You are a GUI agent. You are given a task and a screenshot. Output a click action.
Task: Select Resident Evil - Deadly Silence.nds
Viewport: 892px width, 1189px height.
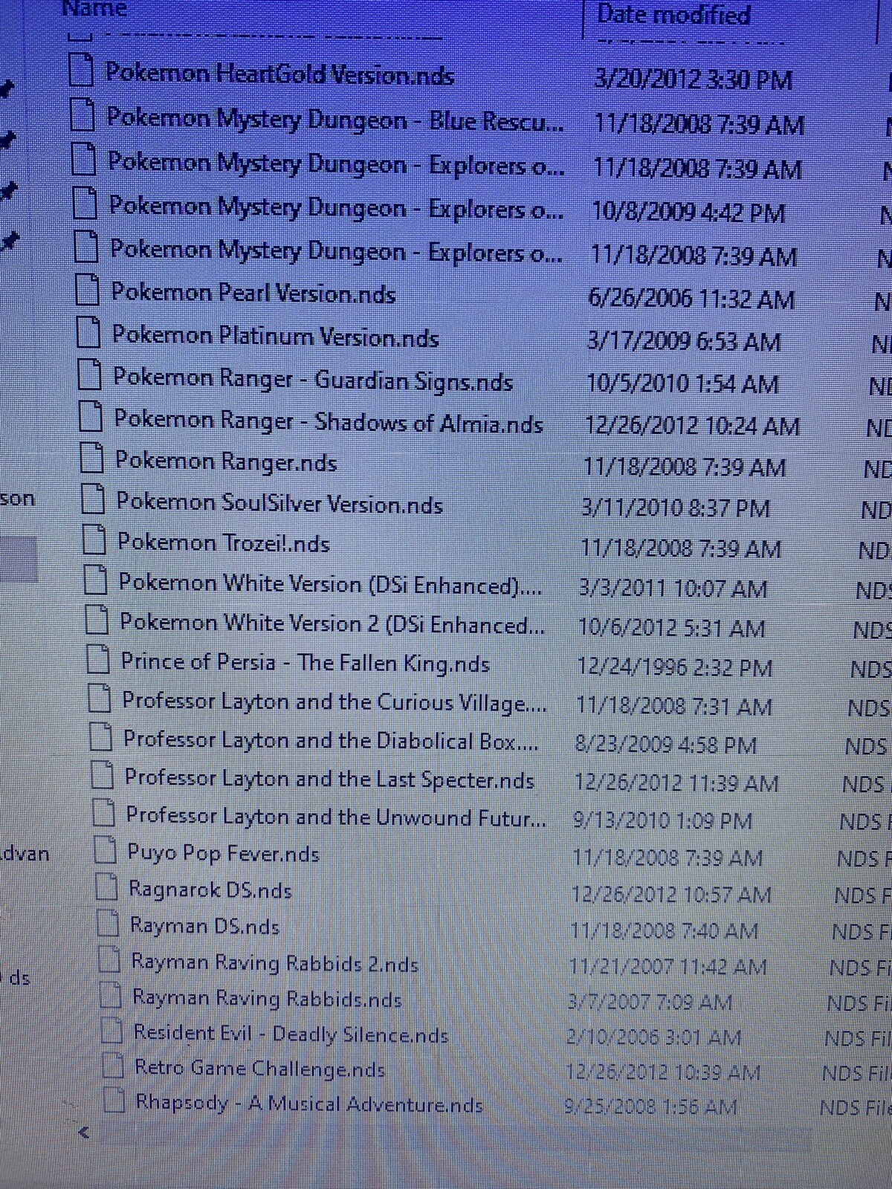click(291, 1034)
